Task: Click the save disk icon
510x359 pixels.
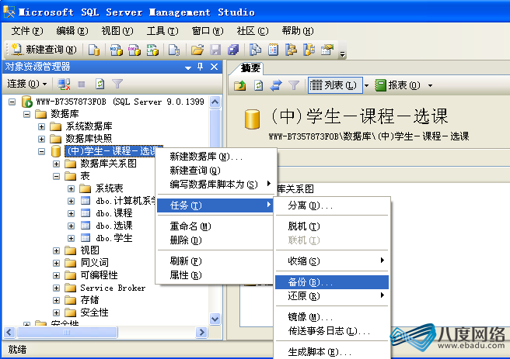Action: click(215, 50)
